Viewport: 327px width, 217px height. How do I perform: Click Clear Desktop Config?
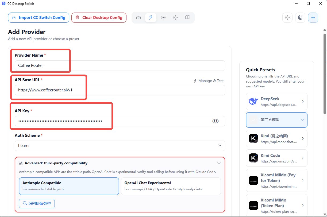99,18
